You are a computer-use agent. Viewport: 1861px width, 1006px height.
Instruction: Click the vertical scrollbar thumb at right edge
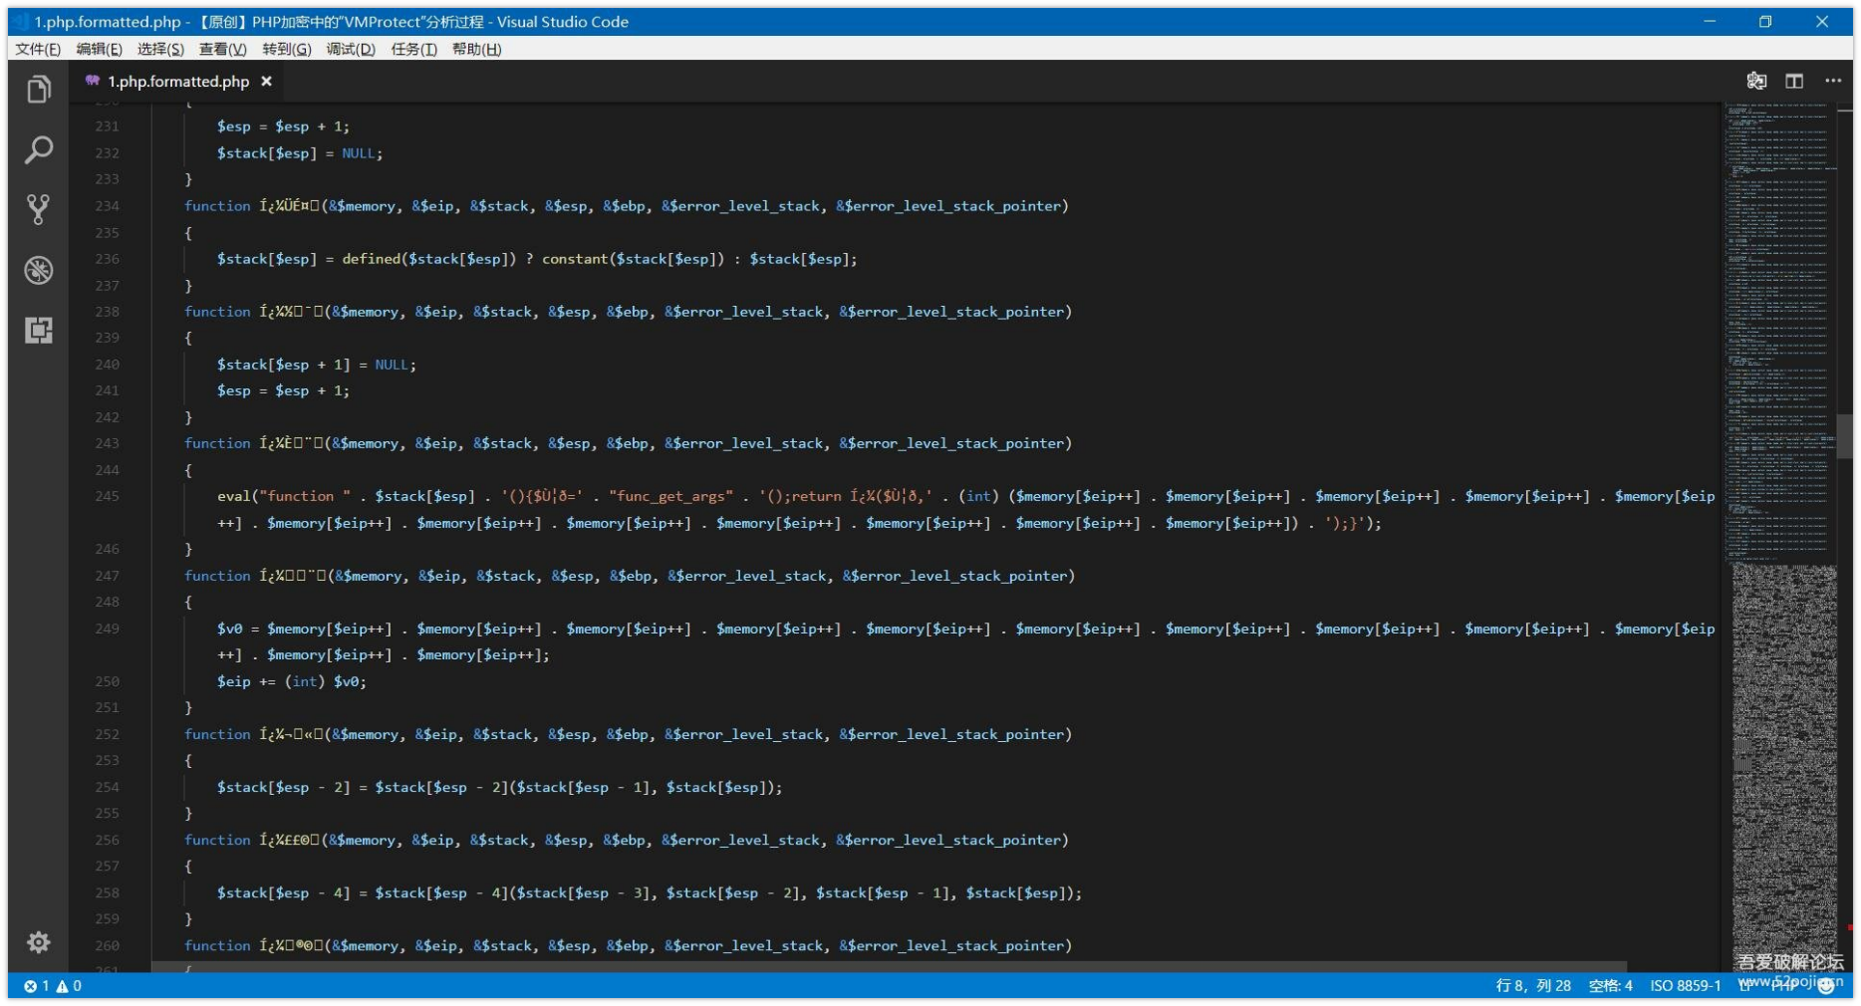point(1844,435)
